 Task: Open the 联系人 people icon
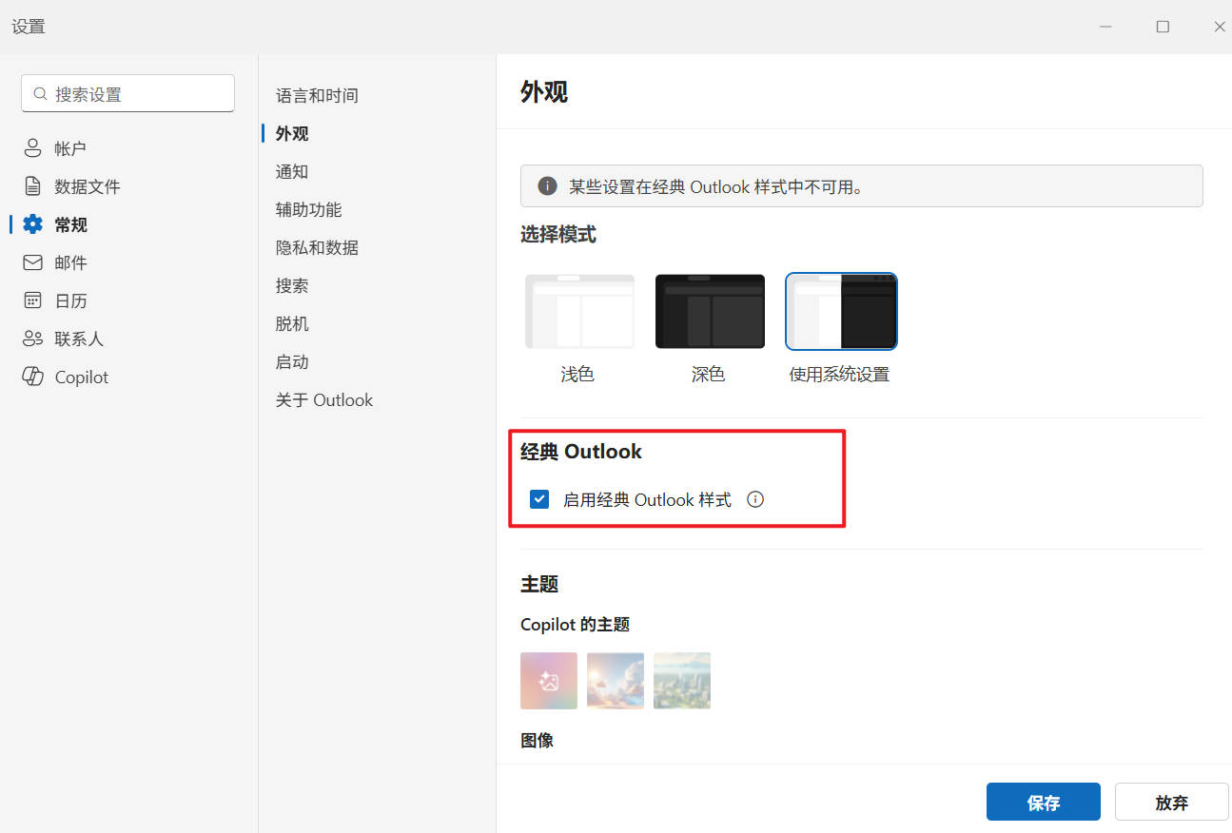(33, 339)
